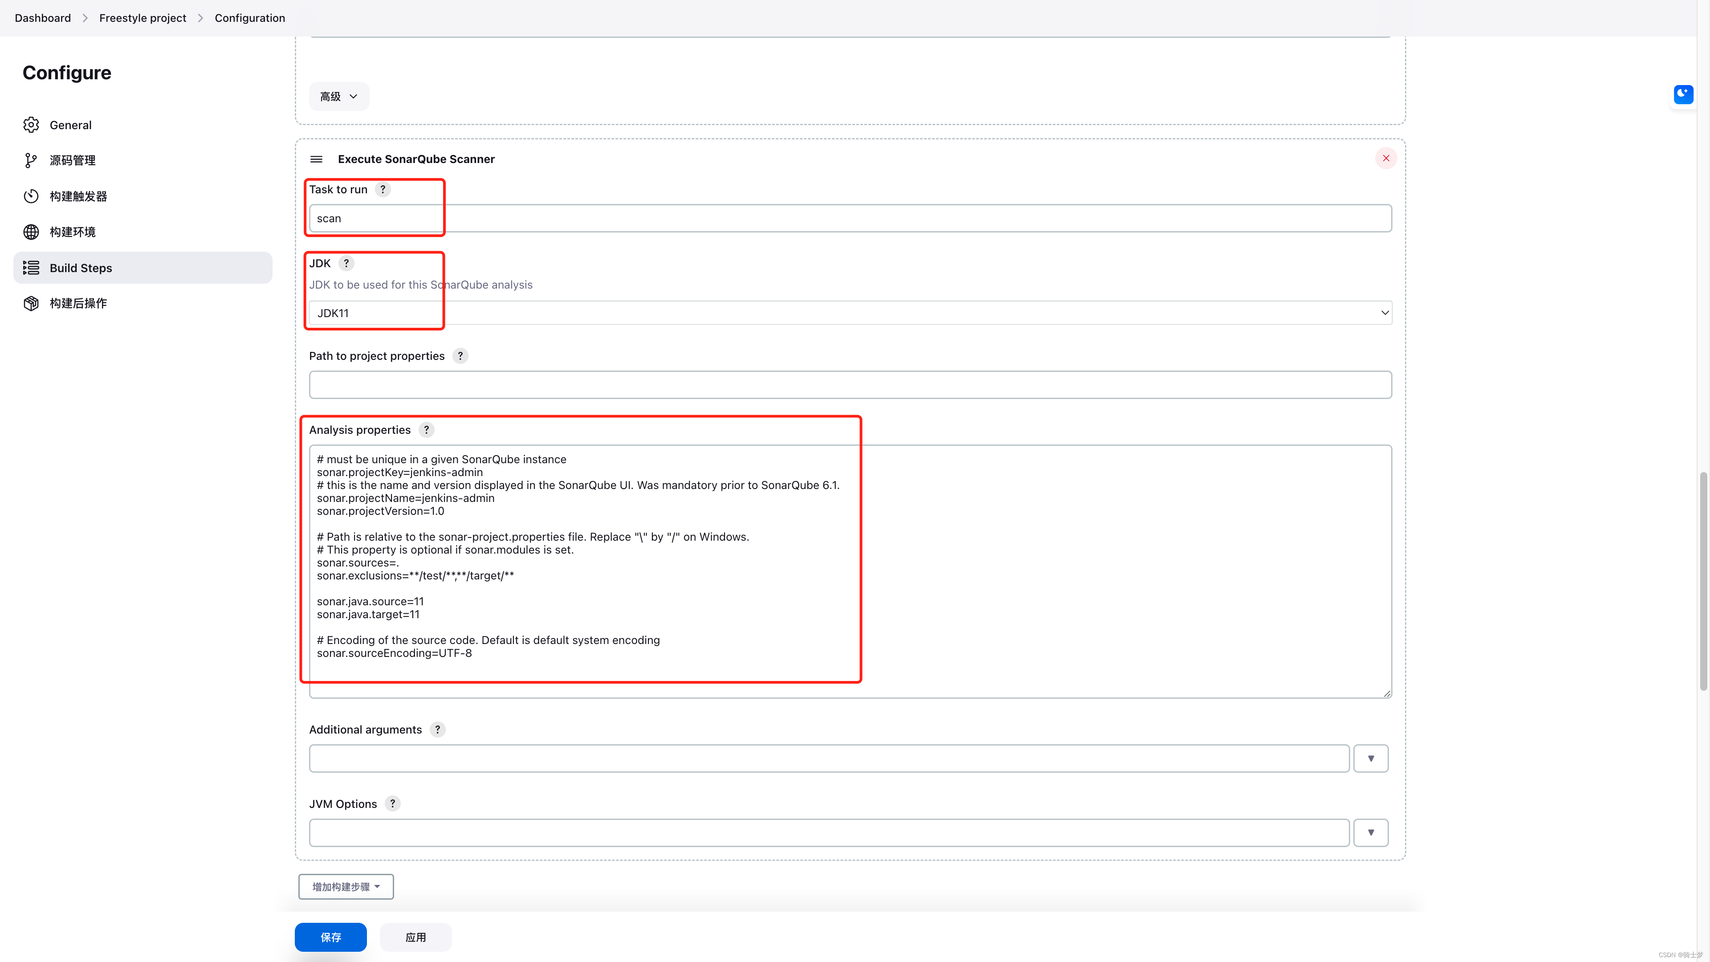Go to General section
The width and height of the screenshot is (1710, 962).
click(142, 125)
